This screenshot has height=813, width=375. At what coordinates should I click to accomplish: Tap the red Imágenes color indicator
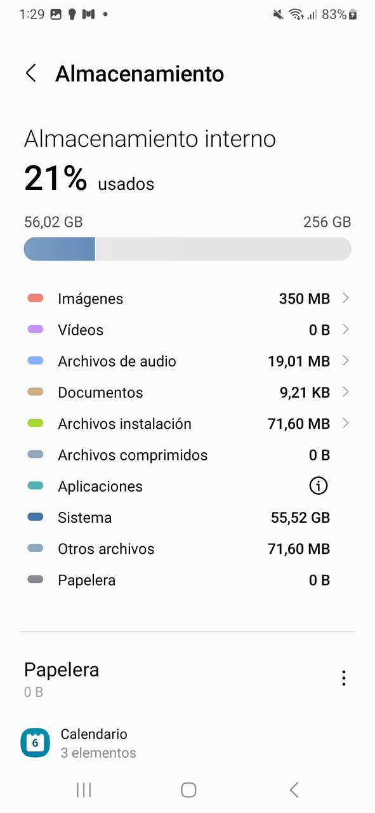[36, 298]
